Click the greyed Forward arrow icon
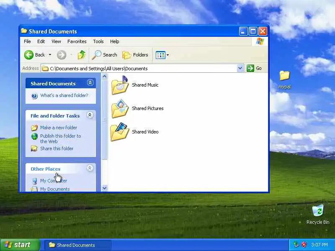The height and width of the screenshot is (251, 335). click(x=61, y=55)
